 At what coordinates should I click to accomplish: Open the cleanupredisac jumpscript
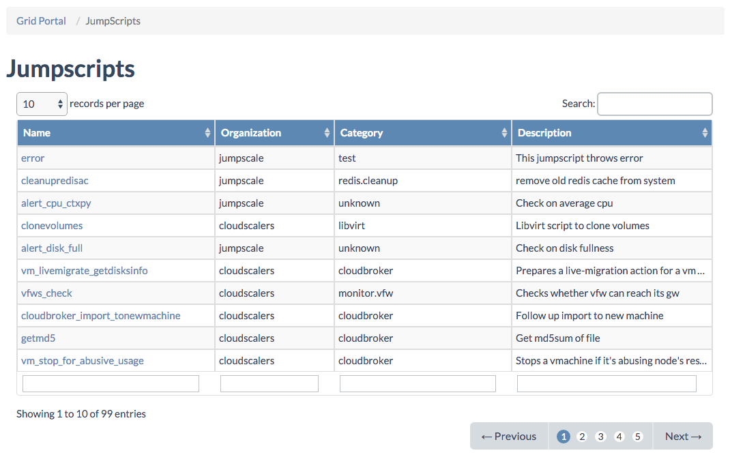tap(55, 181)
